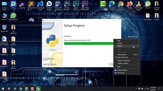The width and height of the screenshot is (163, 91).
Task: Open the Documents folder on the desktop
Action: point(148,17)
